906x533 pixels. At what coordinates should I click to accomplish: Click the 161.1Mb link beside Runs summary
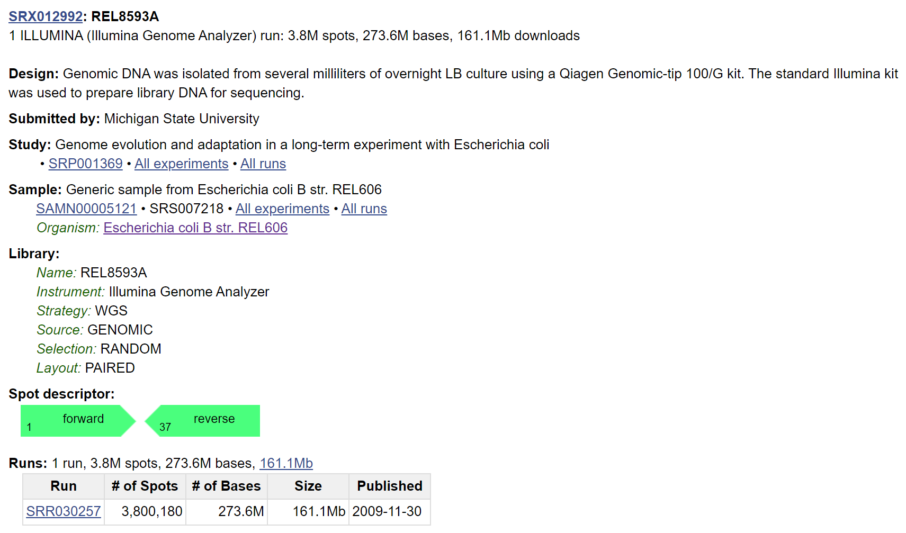pos(286,464)
